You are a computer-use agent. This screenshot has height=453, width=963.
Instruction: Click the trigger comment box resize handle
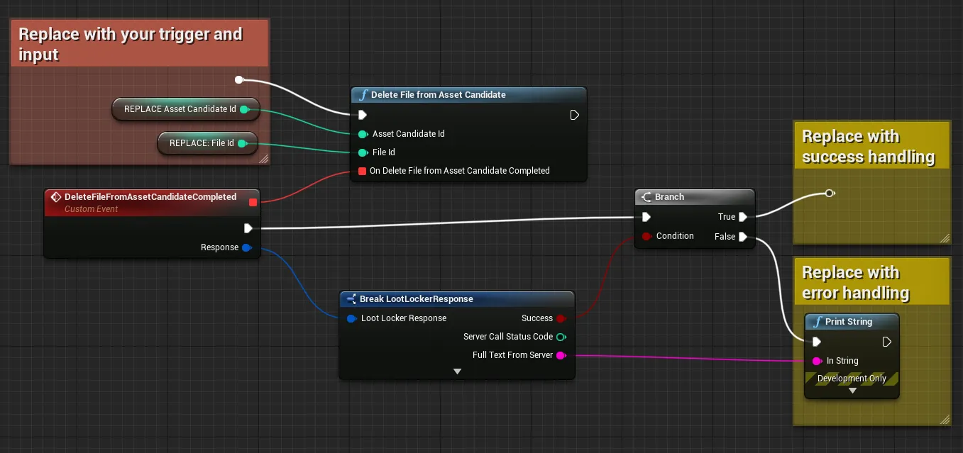pyautogui.click(x=264, y=160)
